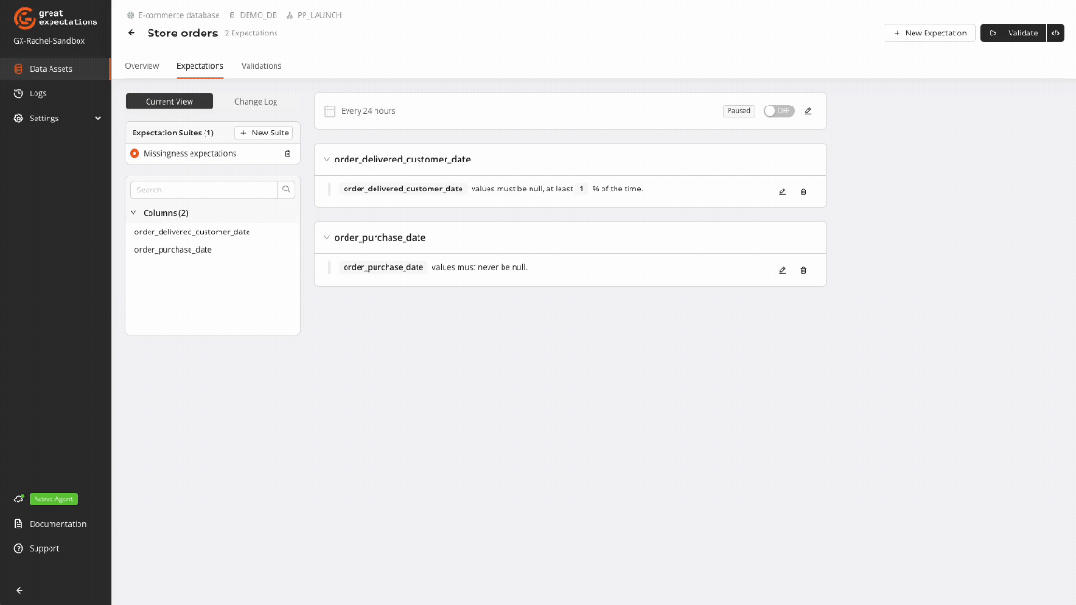
Task: Switch to the Overview tab
Action: pos(141,66)
